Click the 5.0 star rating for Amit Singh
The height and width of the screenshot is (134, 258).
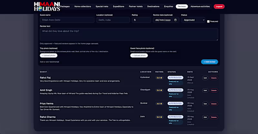coord(159,90)
